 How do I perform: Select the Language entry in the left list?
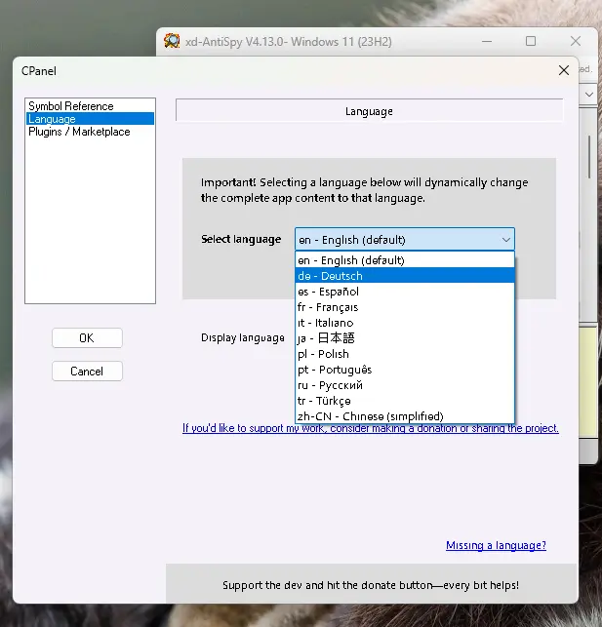52,119
